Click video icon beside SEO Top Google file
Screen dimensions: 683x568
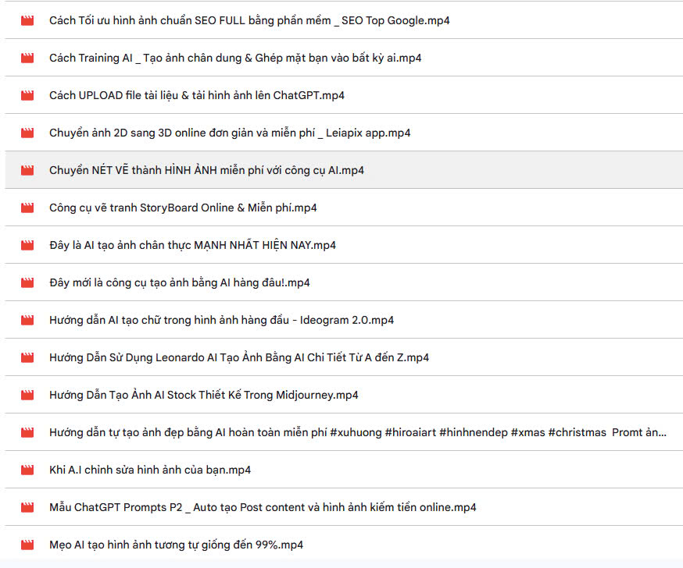(x=27, y=20)
